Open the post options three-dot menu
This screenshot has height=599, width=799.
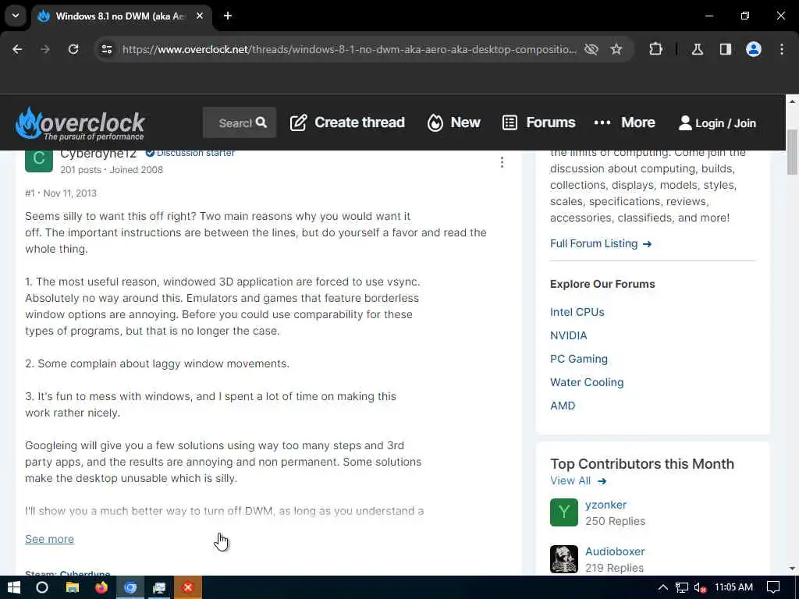(502, 162)
